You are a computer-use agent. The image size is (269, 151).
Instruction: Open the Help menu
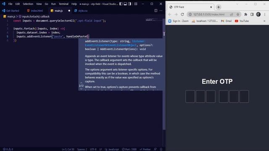(x=74, y=4)
